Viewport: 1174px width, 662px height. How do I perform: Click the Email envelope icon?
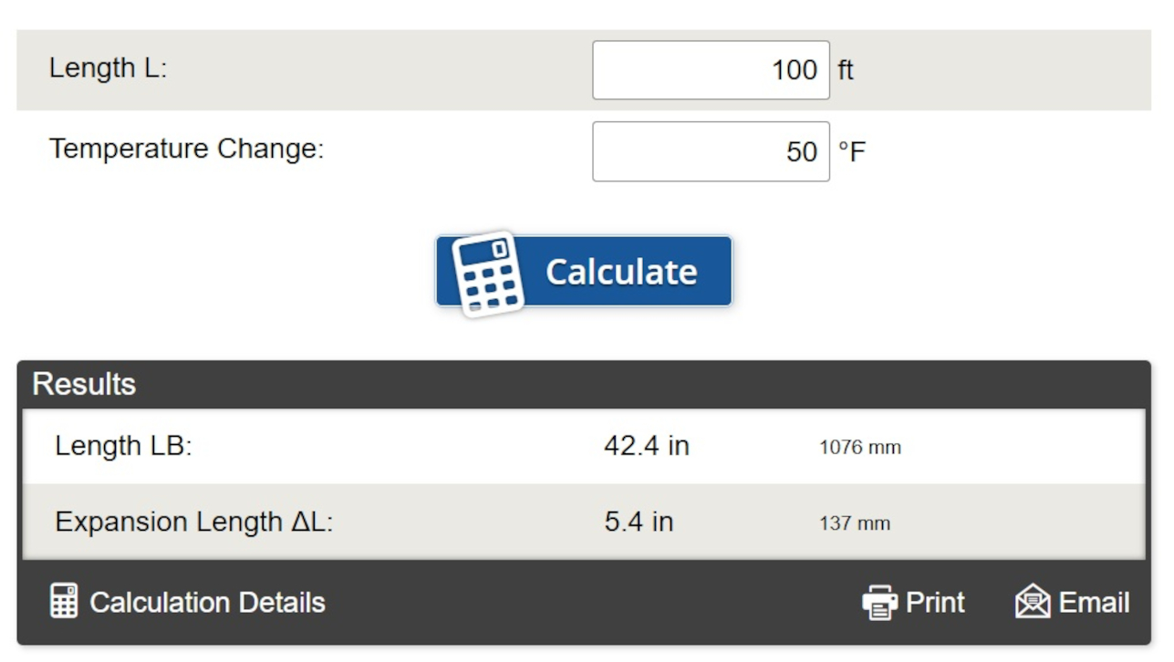pos(1033,603)
